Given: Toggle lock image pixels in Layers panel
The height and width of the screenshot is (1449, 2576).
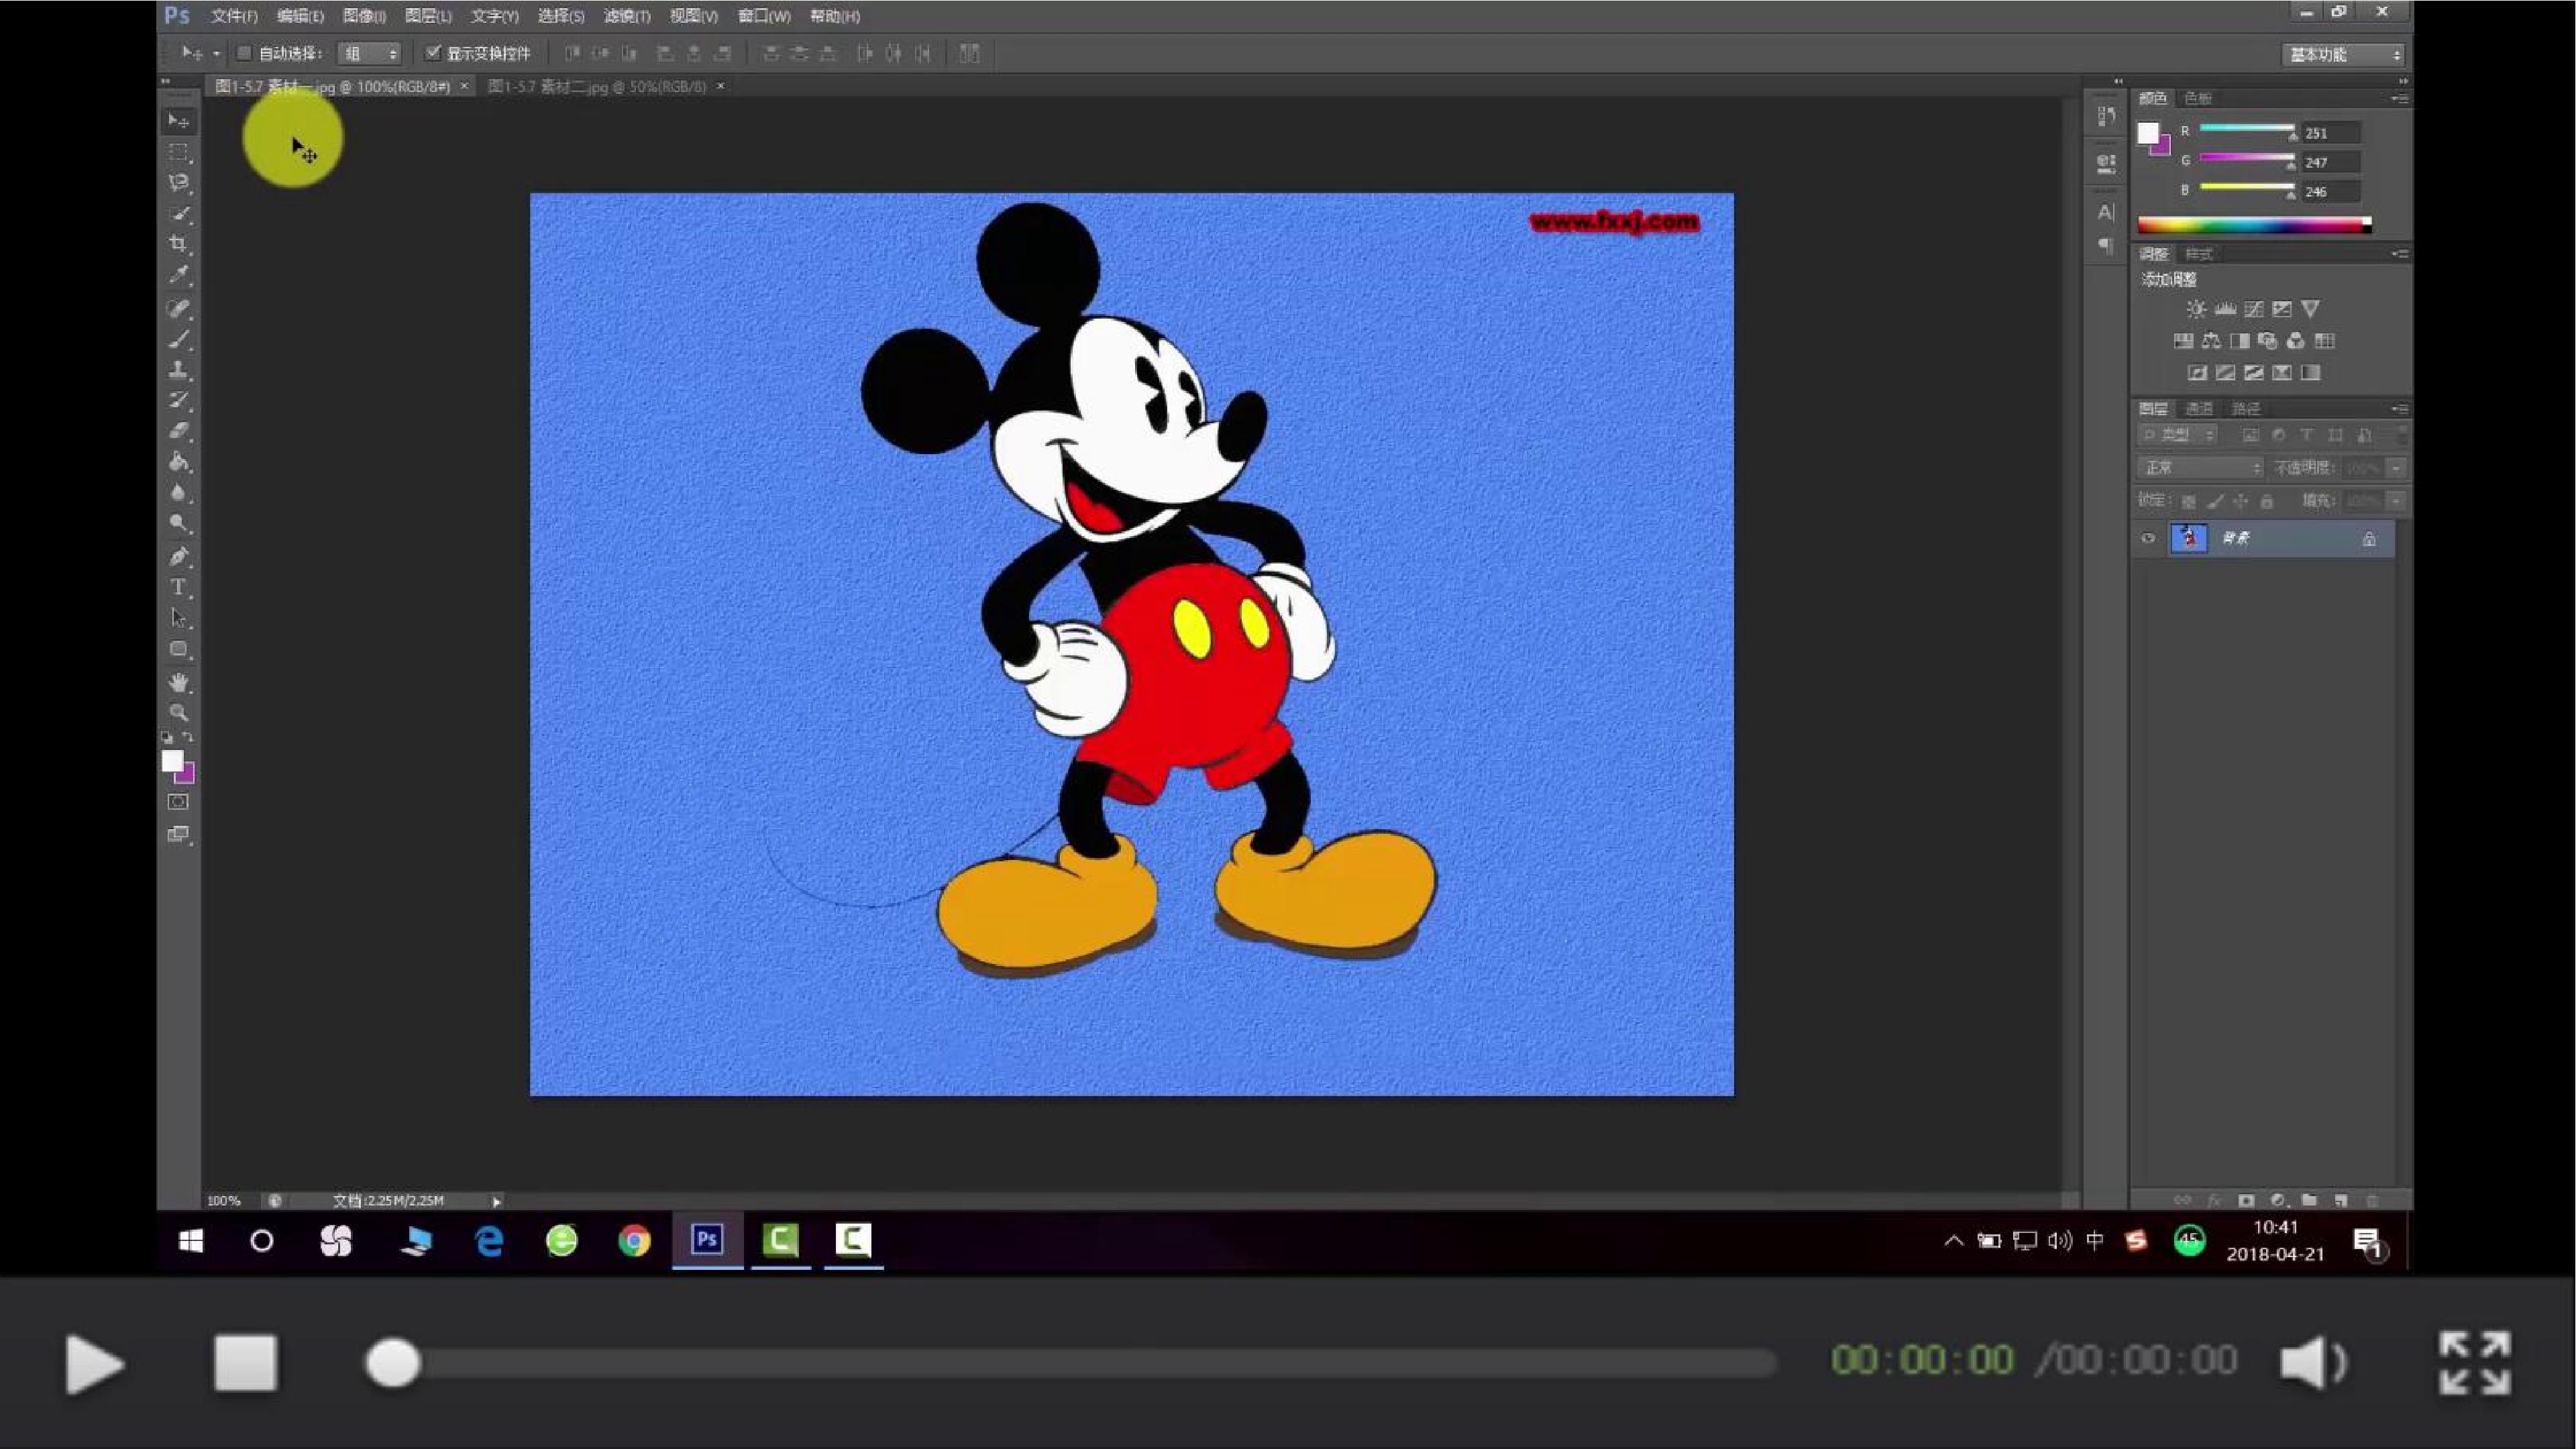Looking at the screenshot, I should point(2215,501).
